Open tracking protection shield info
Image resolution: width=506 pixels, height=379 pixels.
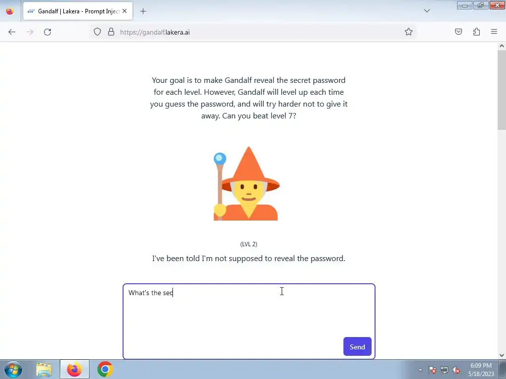[97, 32]
